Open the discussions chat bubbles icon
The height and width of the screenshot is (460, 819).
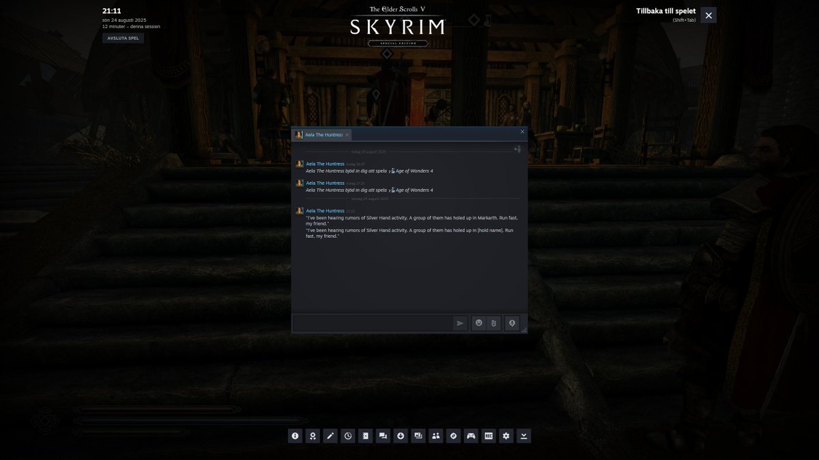tap(383, 436)
